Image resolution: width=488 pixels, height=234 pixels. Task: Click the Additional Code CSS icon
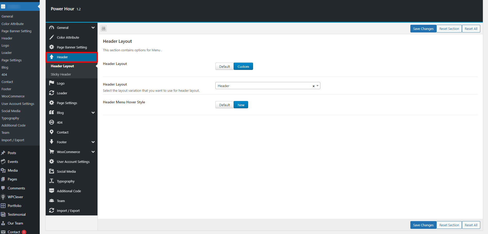[52, 191]
